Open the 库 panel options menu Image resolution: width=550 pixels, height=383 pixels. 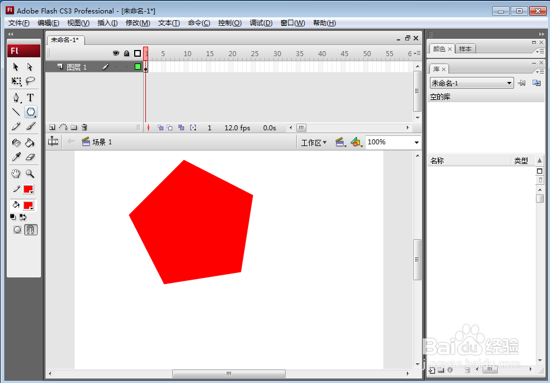540,71
